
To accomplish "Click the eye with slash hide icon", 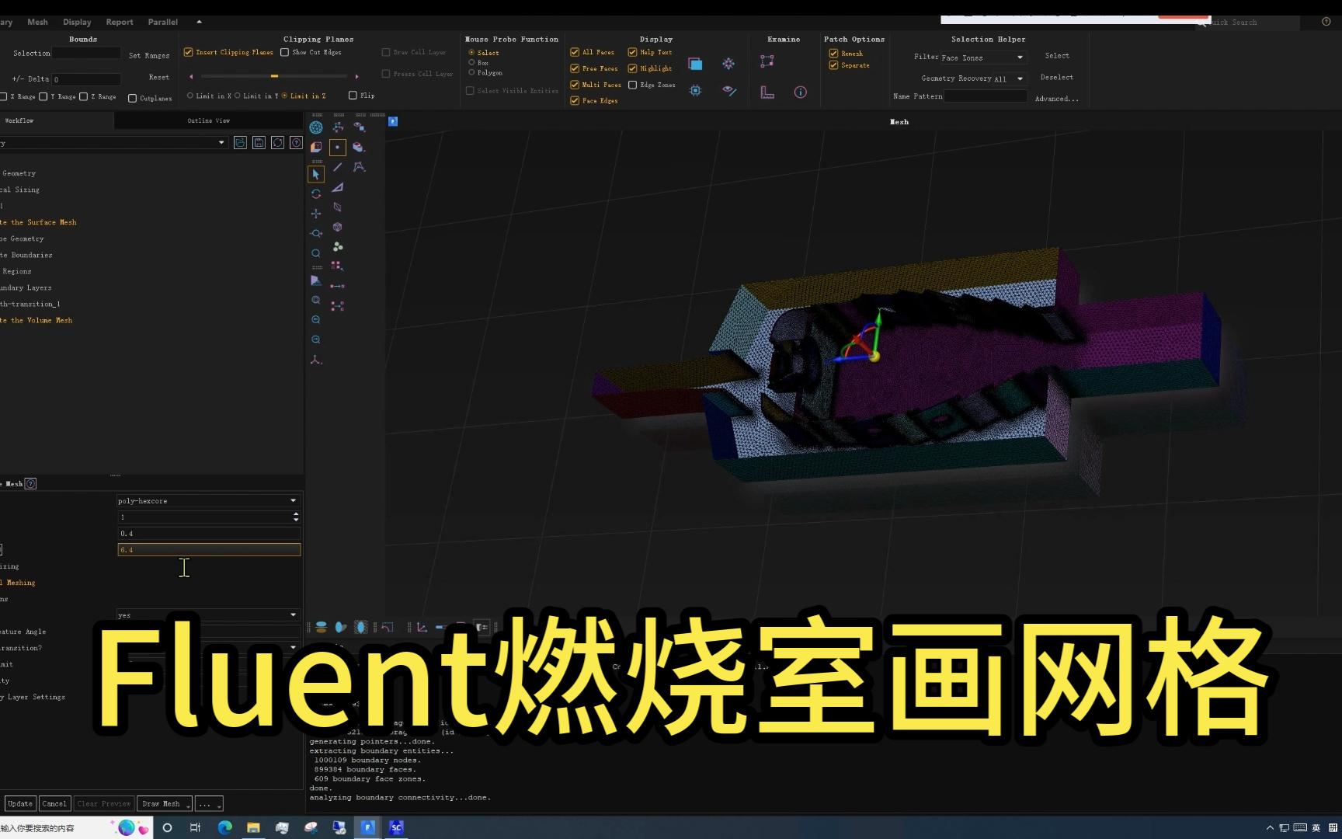I will 728,91.
